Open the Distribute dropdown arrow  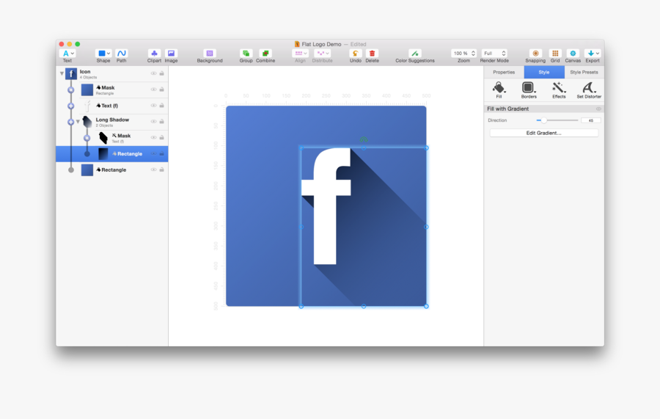328,54
